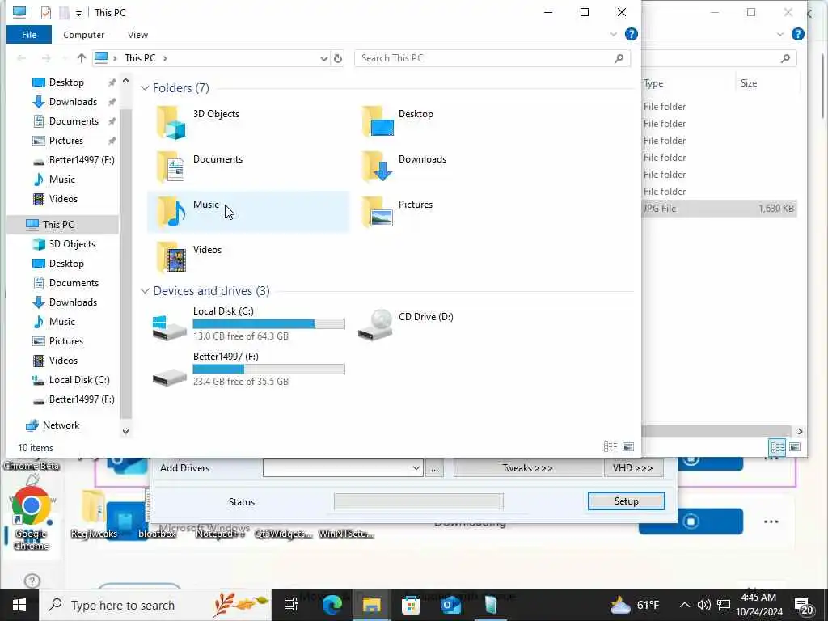
Task: Show hidden system tray icons
Action: coord(684,605)
